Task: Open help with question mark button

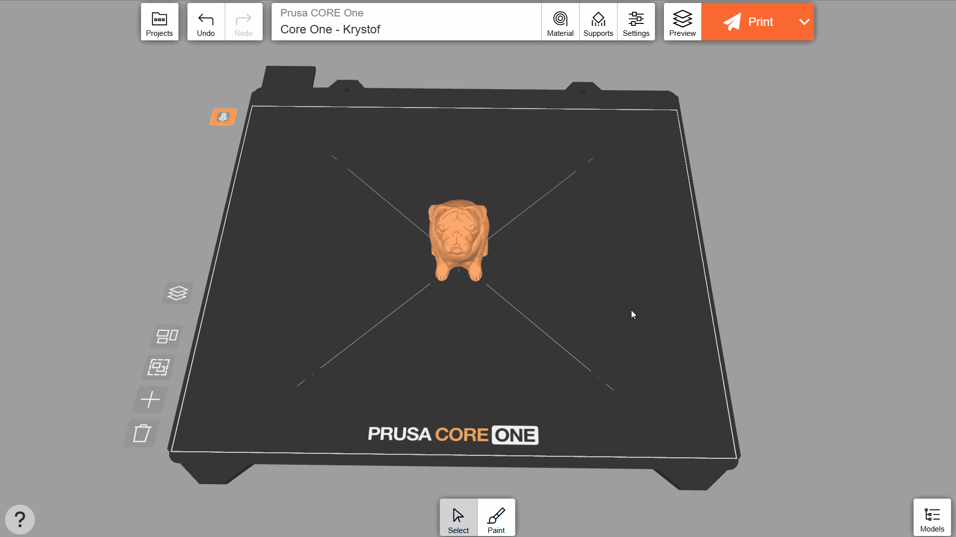Action: [x=20, y=520]
